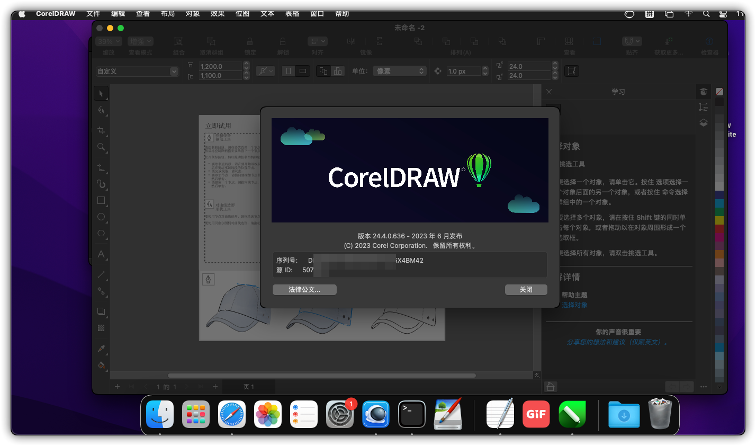Open the page background options dropdown
This screenshot has height=446, width=756.
[x=265, y=71]
